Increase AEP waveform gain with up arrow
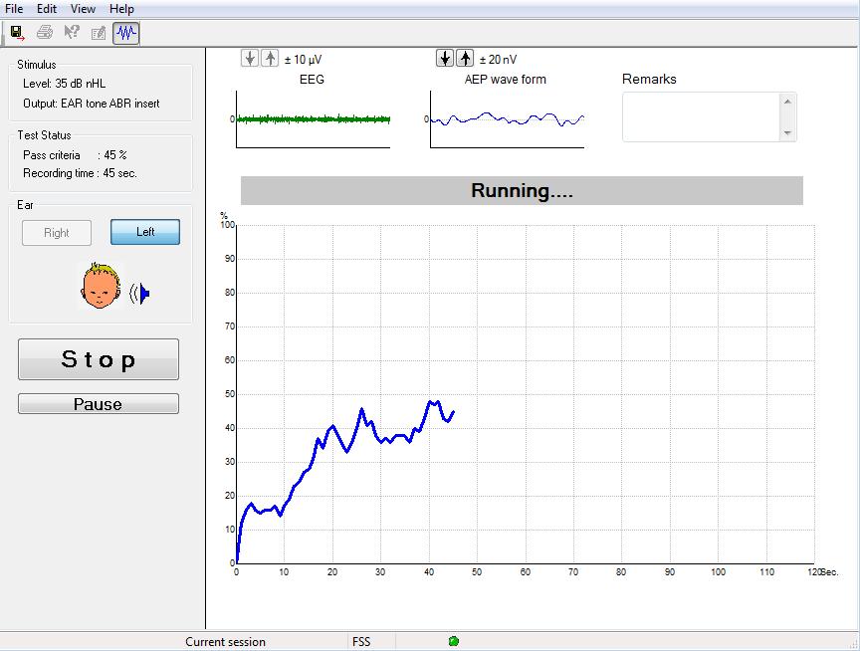The image size is (860, 651). click(x=465, y=58)
